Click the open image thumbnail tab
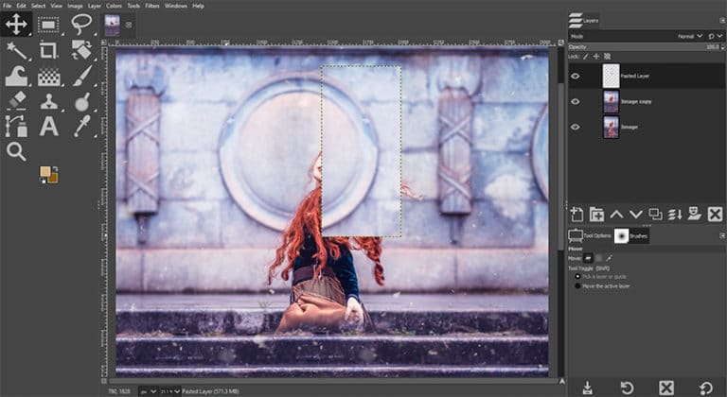The image size is (727, 397). [112, 24]
